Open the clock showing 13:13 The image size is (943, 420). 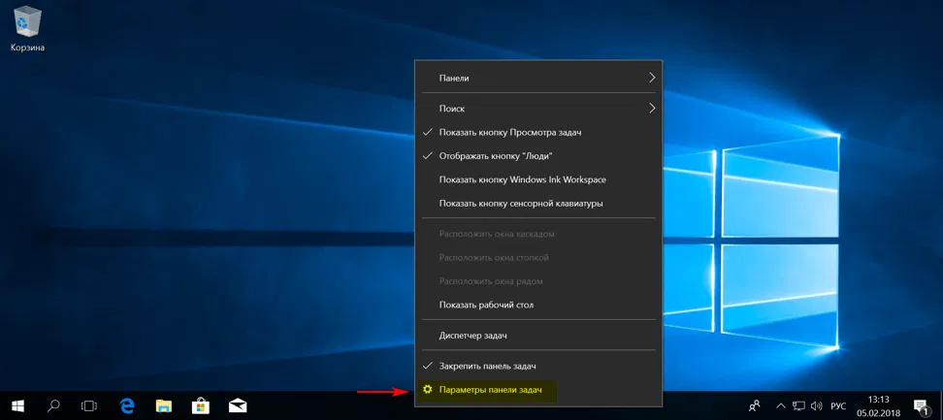[879, 405]
